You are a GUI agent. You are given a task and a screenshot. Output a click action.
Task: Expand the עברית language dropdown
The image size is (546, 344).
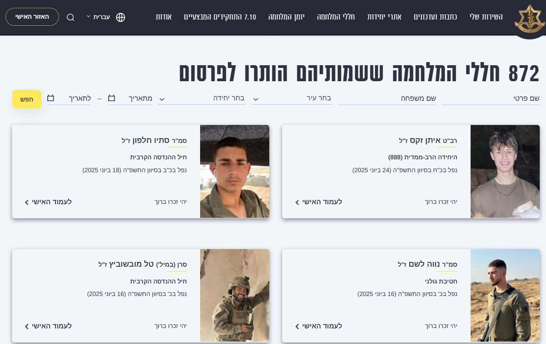(x=98, y=17)
